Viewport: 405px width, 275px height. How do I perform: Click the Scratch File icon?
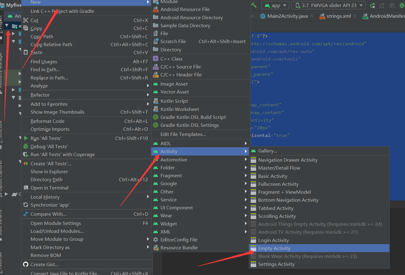point(156,41)
